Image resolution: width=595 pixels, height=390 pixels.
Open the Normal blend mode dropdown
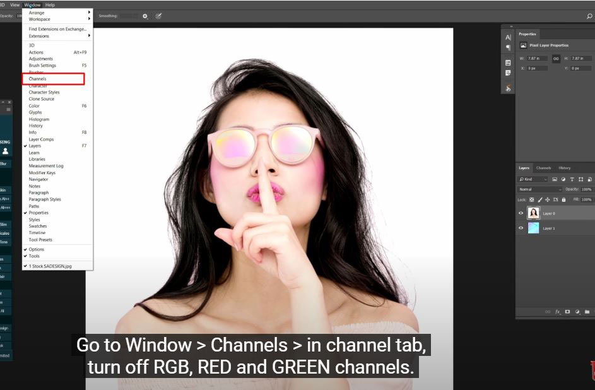[x=539, y=189]
